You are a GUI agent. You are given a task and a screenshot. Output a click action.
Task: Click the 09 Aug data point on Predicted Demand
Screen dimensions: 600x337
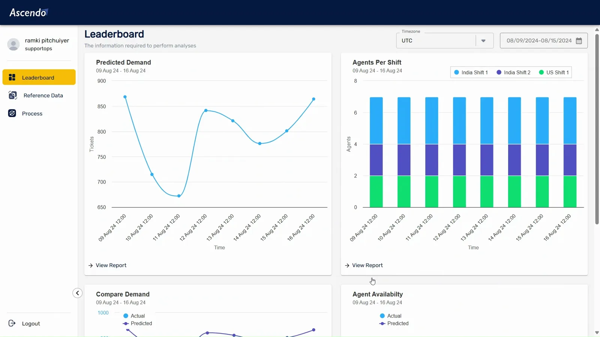tap(125, 97)
